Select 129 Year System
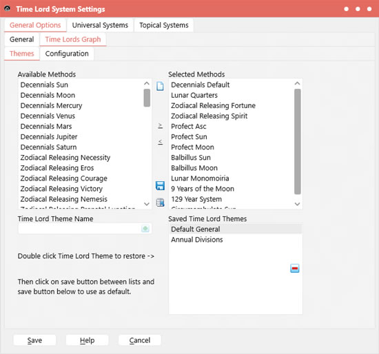The width and height of the screenshot is (379, 354). (x=232, y=199)
